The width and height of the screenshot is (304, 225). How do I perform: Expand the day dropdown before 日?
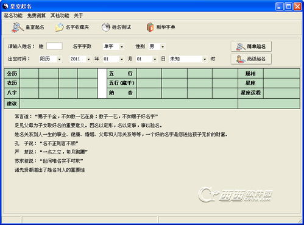[155, 59]
